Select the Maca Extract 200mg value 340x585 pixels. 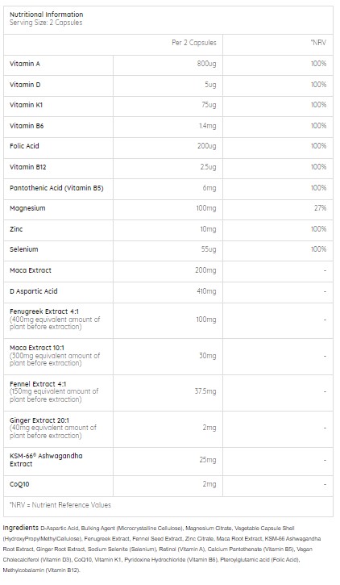point(205,270)
